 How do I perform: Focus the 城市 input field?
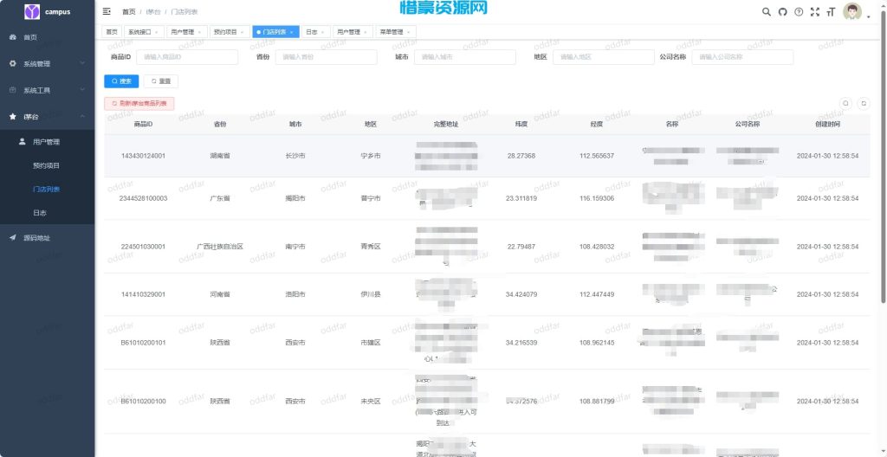pyautogui.click(x=465, y=57)
